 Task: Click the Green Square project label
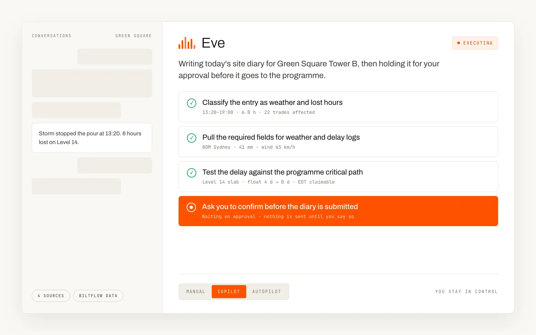134,36
